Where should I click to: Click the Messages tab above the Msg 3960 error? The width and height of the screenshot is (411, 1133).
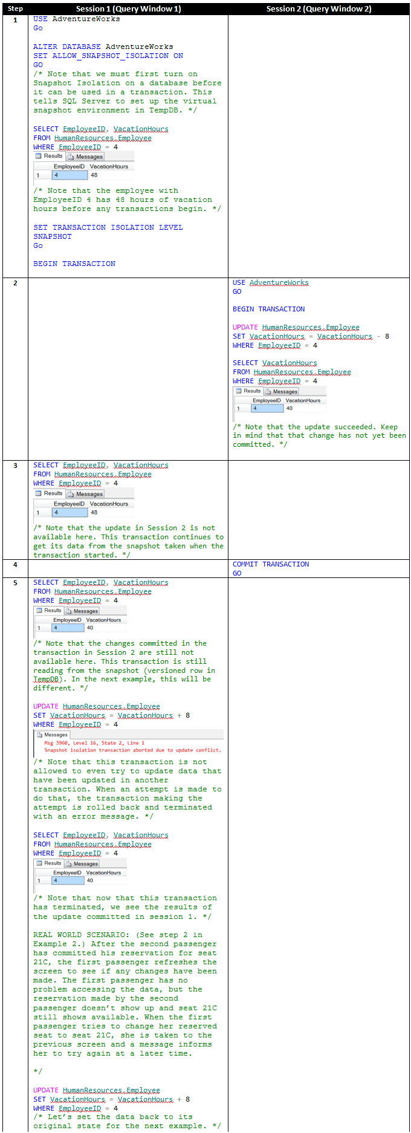click(52, 735)
